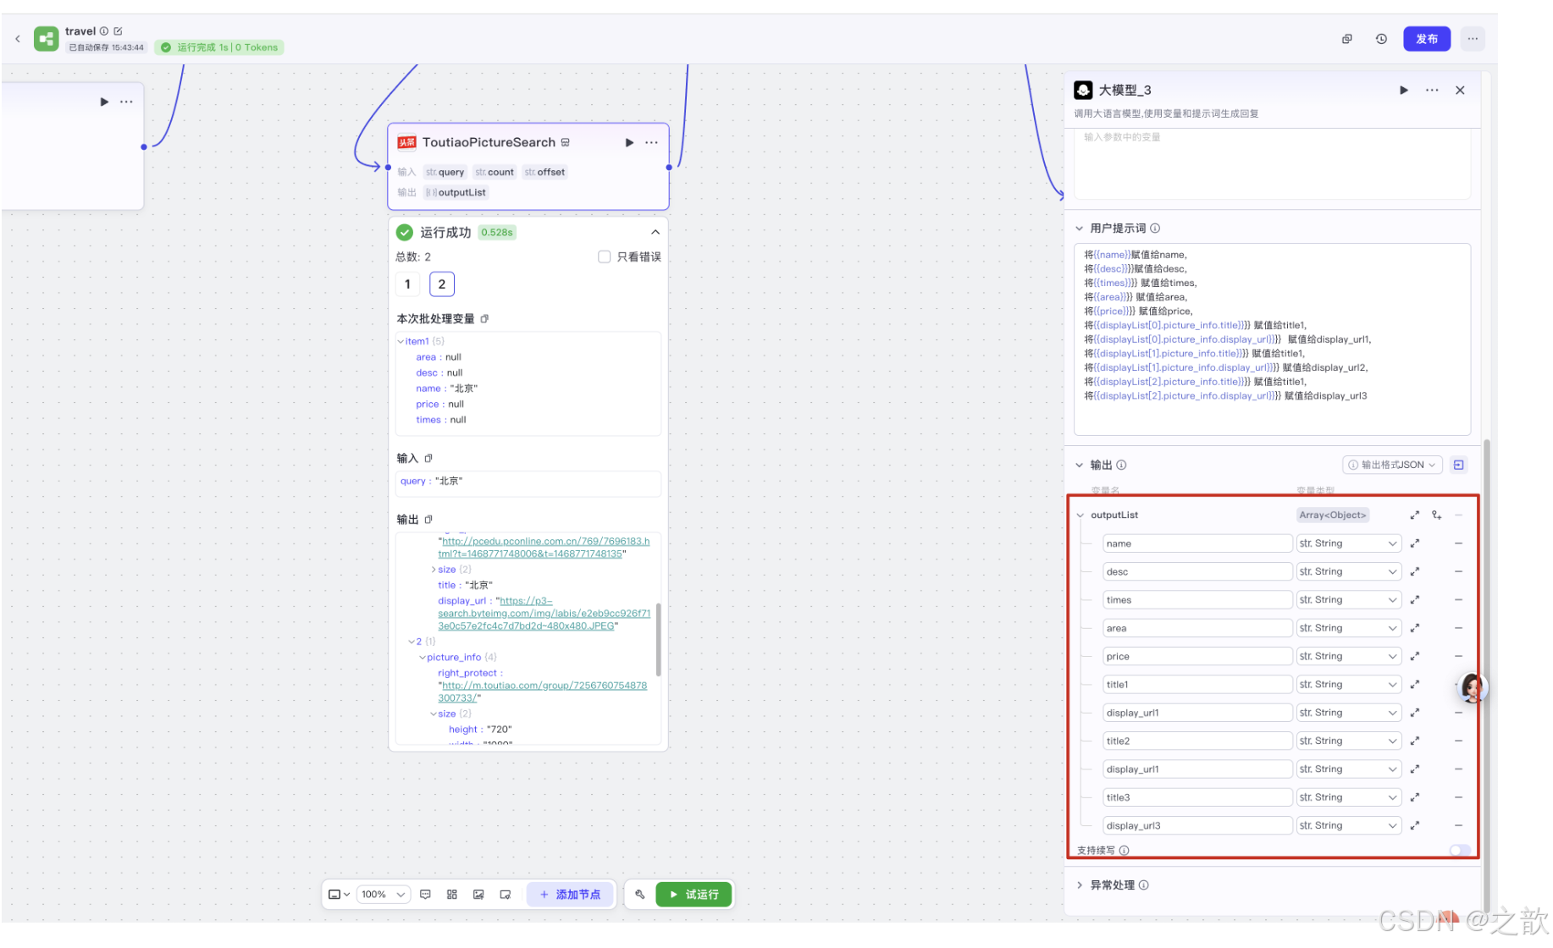Auto-arrange nodes using grid icon
The width and height of the screenshot is (1553, 948).
pyautogui.click(x=452, y=895)
